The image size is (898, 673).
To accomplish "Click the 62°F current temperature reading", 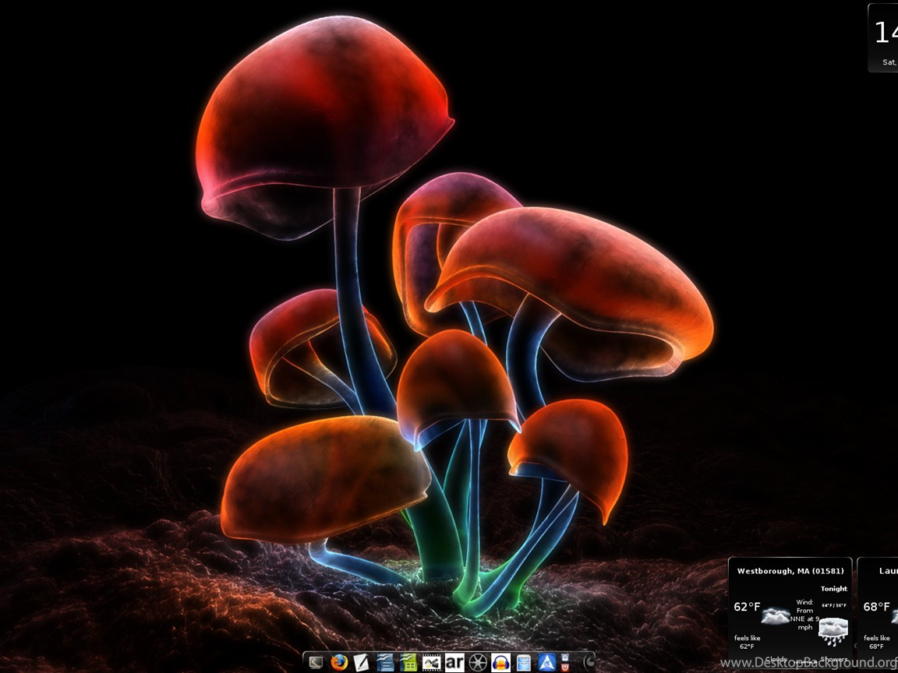I will [x=746, y=607].
